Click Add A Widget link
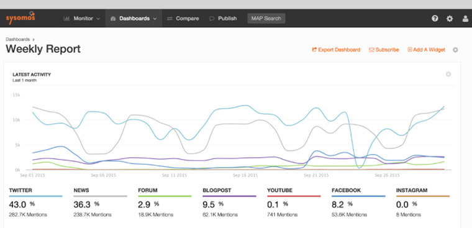This screenshot has height=228, width=472. coord(426,50)
